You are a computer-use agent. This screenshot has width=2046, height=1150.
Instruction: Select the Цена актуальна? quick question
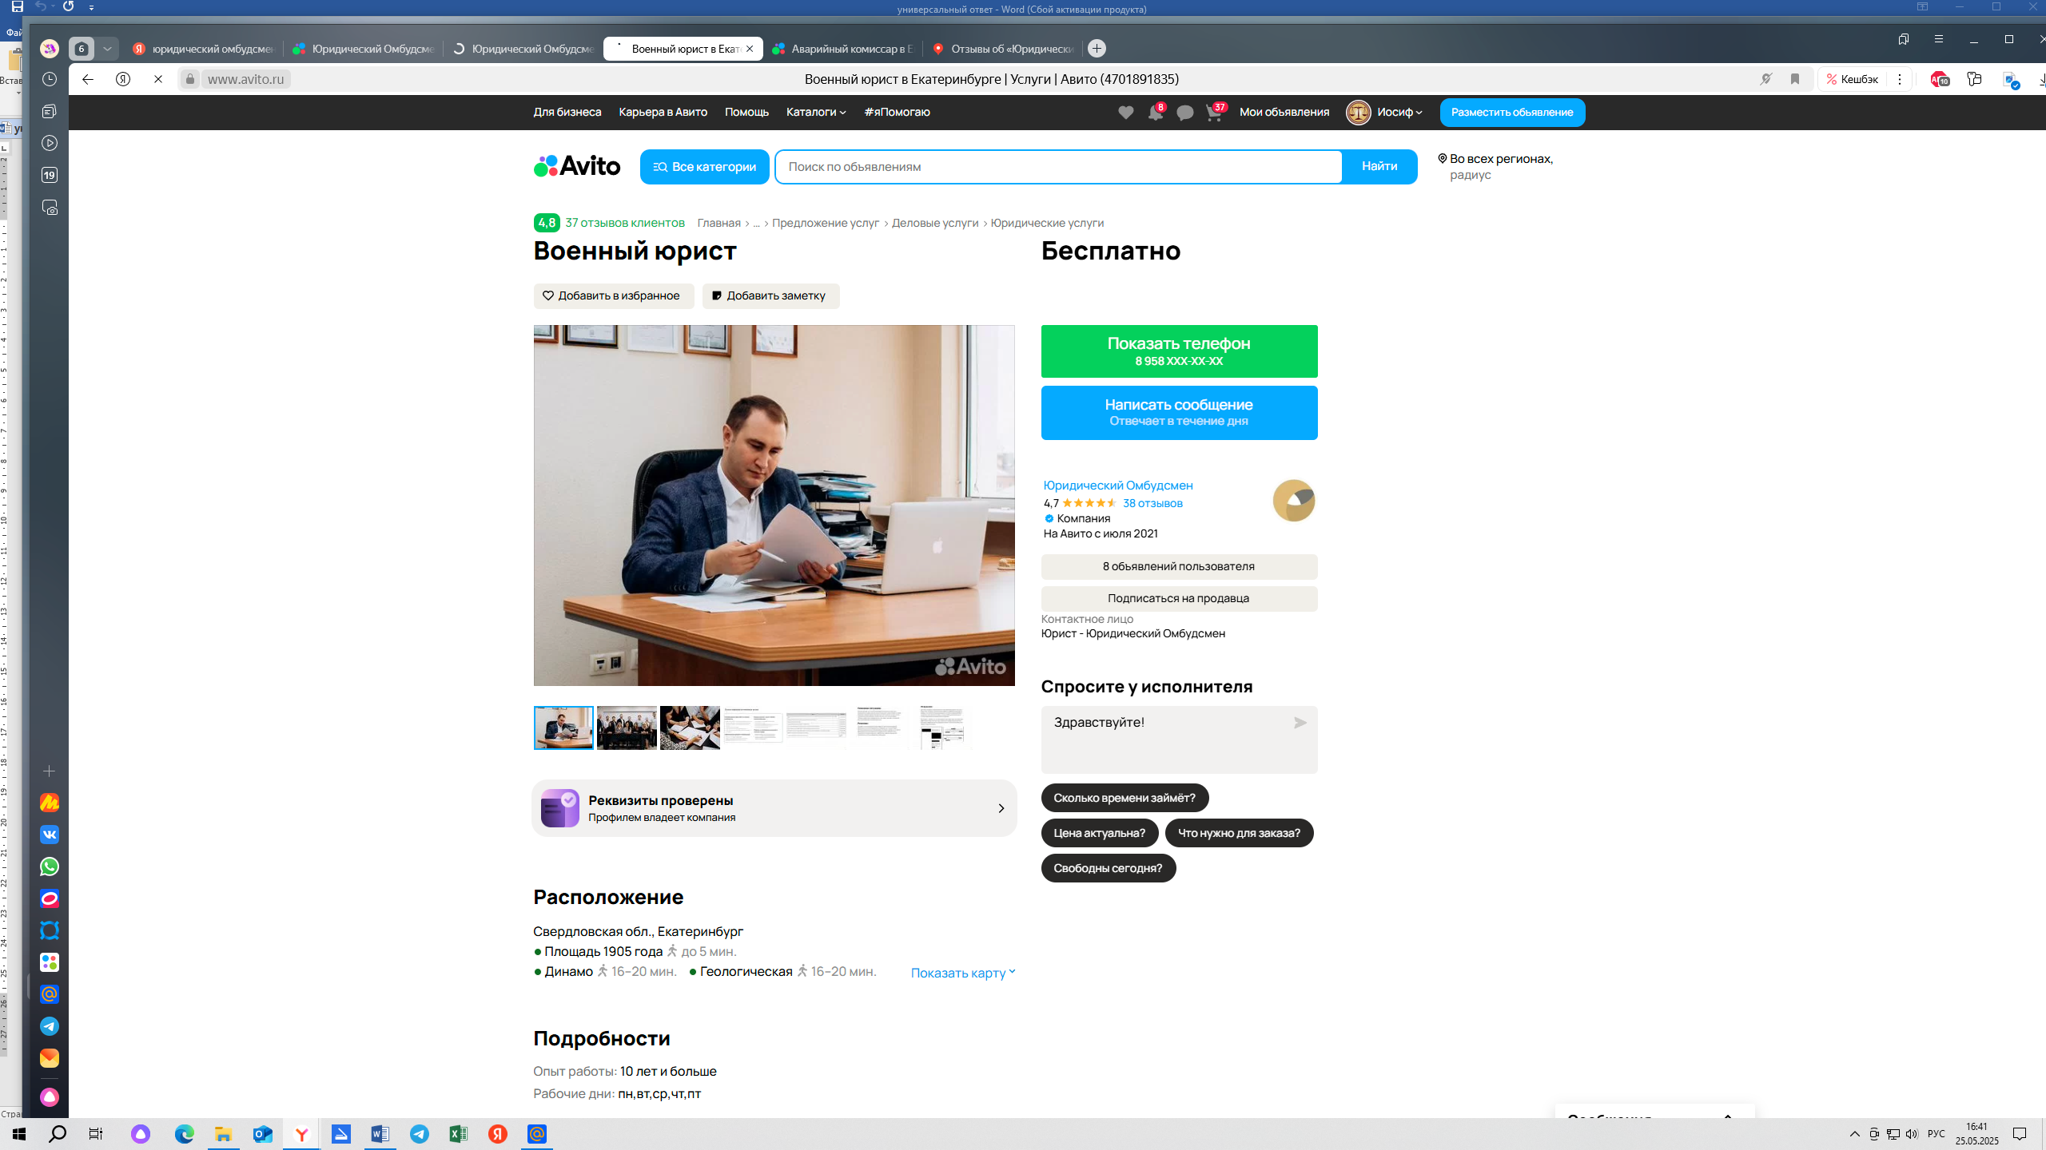pos(1099,833)
